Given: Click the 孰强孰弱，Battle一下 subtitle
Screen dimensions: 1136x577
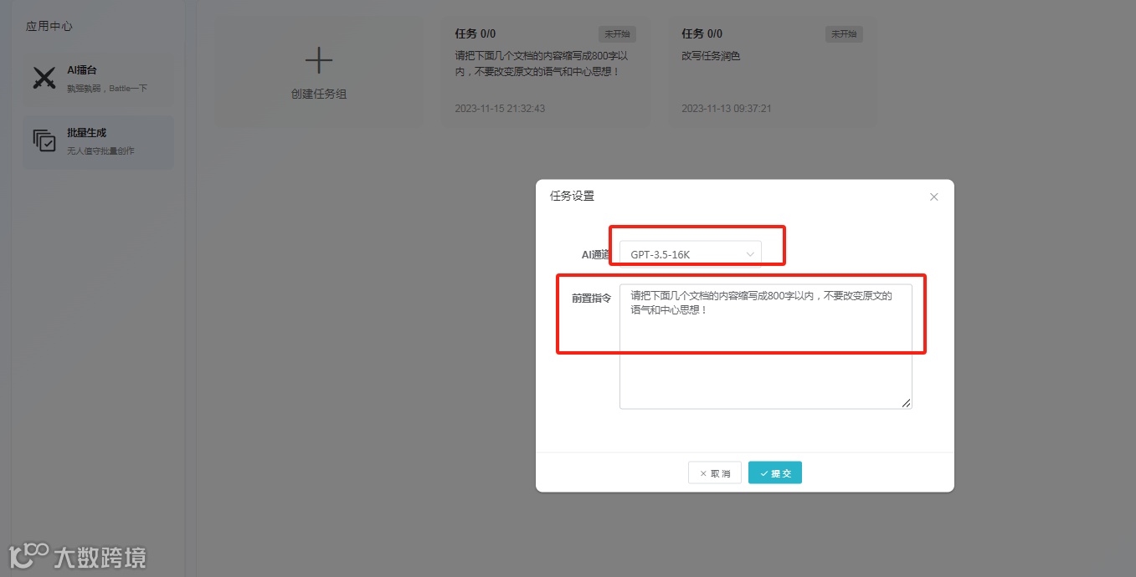Looking at the screenshot, I should pos(107,89).
